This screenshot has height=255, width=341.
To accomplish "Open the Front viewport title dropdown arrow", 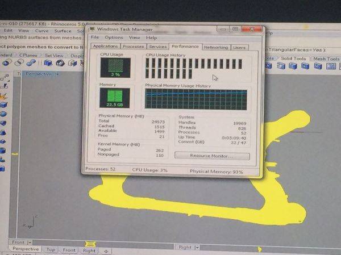I will 30,242.
